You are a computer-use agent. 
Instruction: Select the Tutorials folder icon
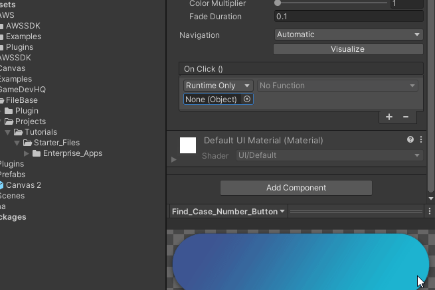point(19,132)
